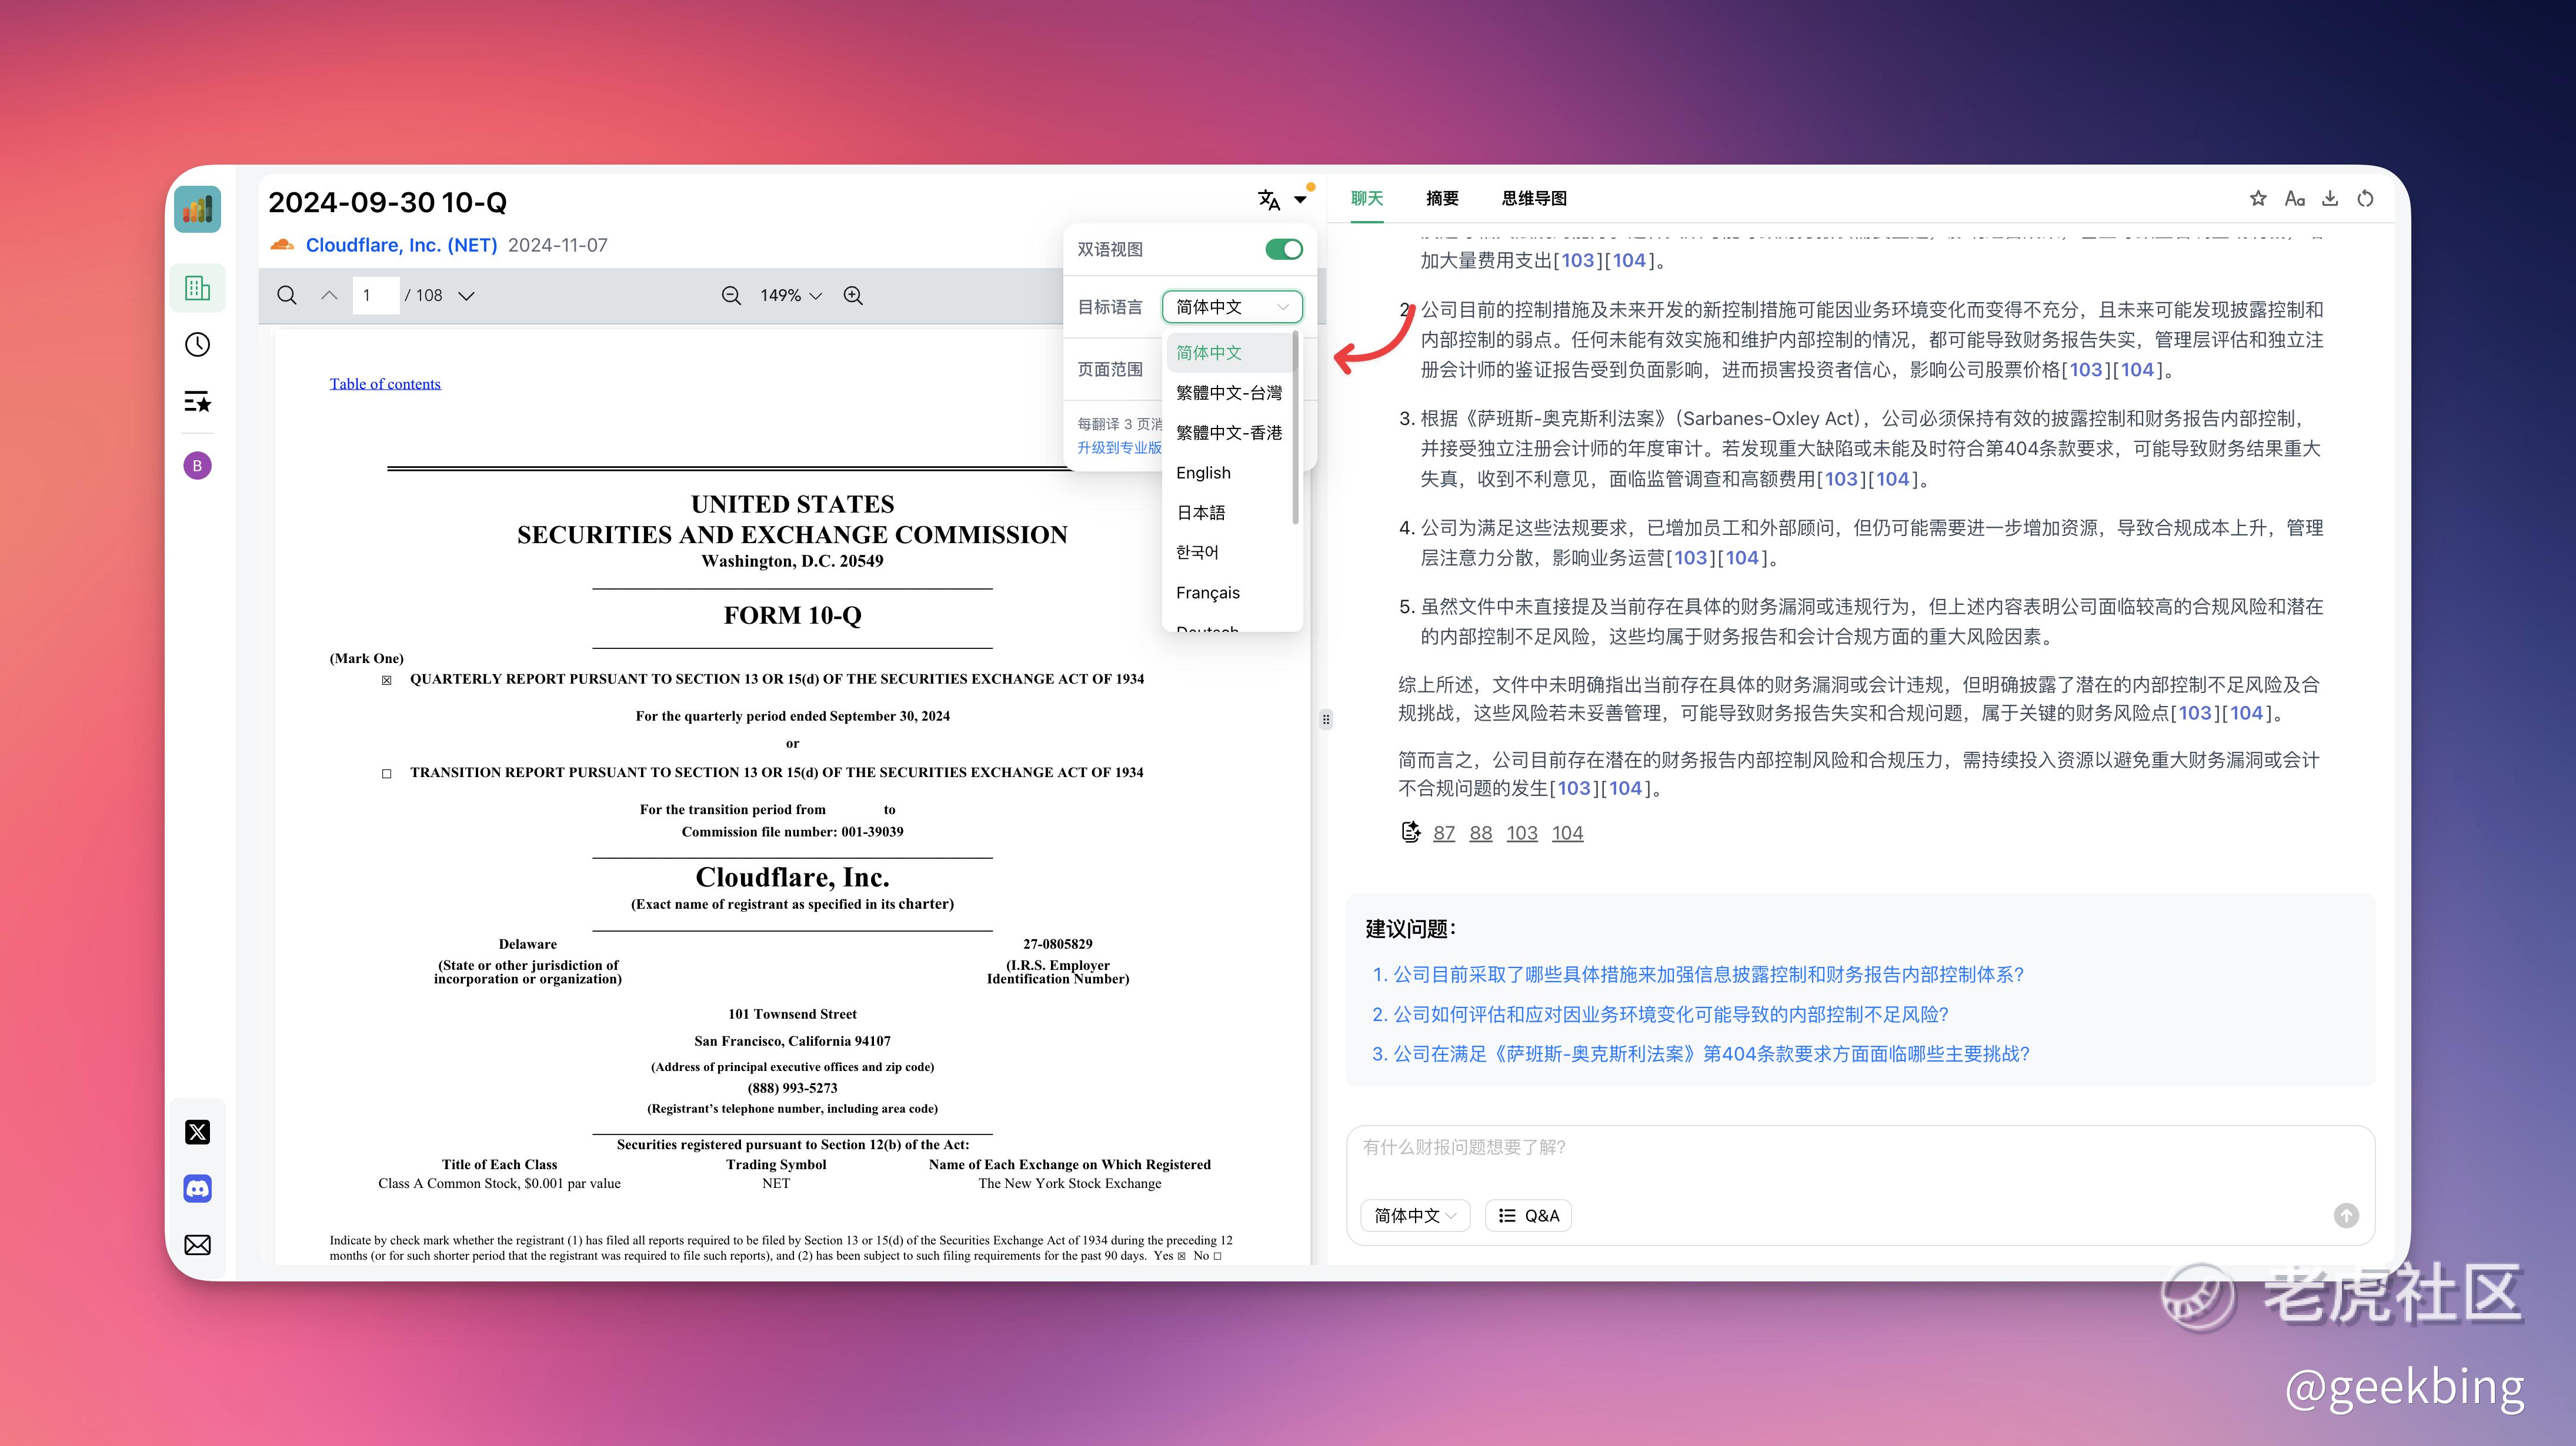Open the 目标语言 target language dropdown

1232,307
